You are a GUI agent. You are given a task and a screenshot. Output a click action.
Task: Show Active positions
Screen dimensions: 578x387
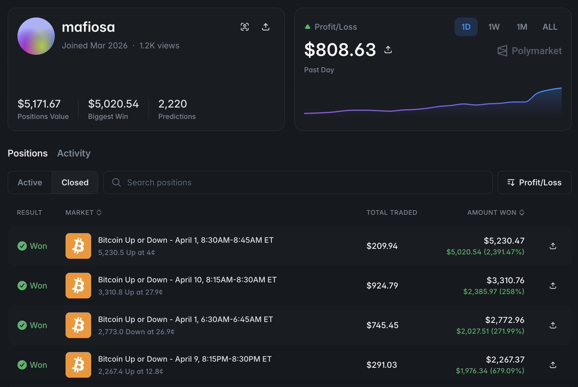pos(30,183)
